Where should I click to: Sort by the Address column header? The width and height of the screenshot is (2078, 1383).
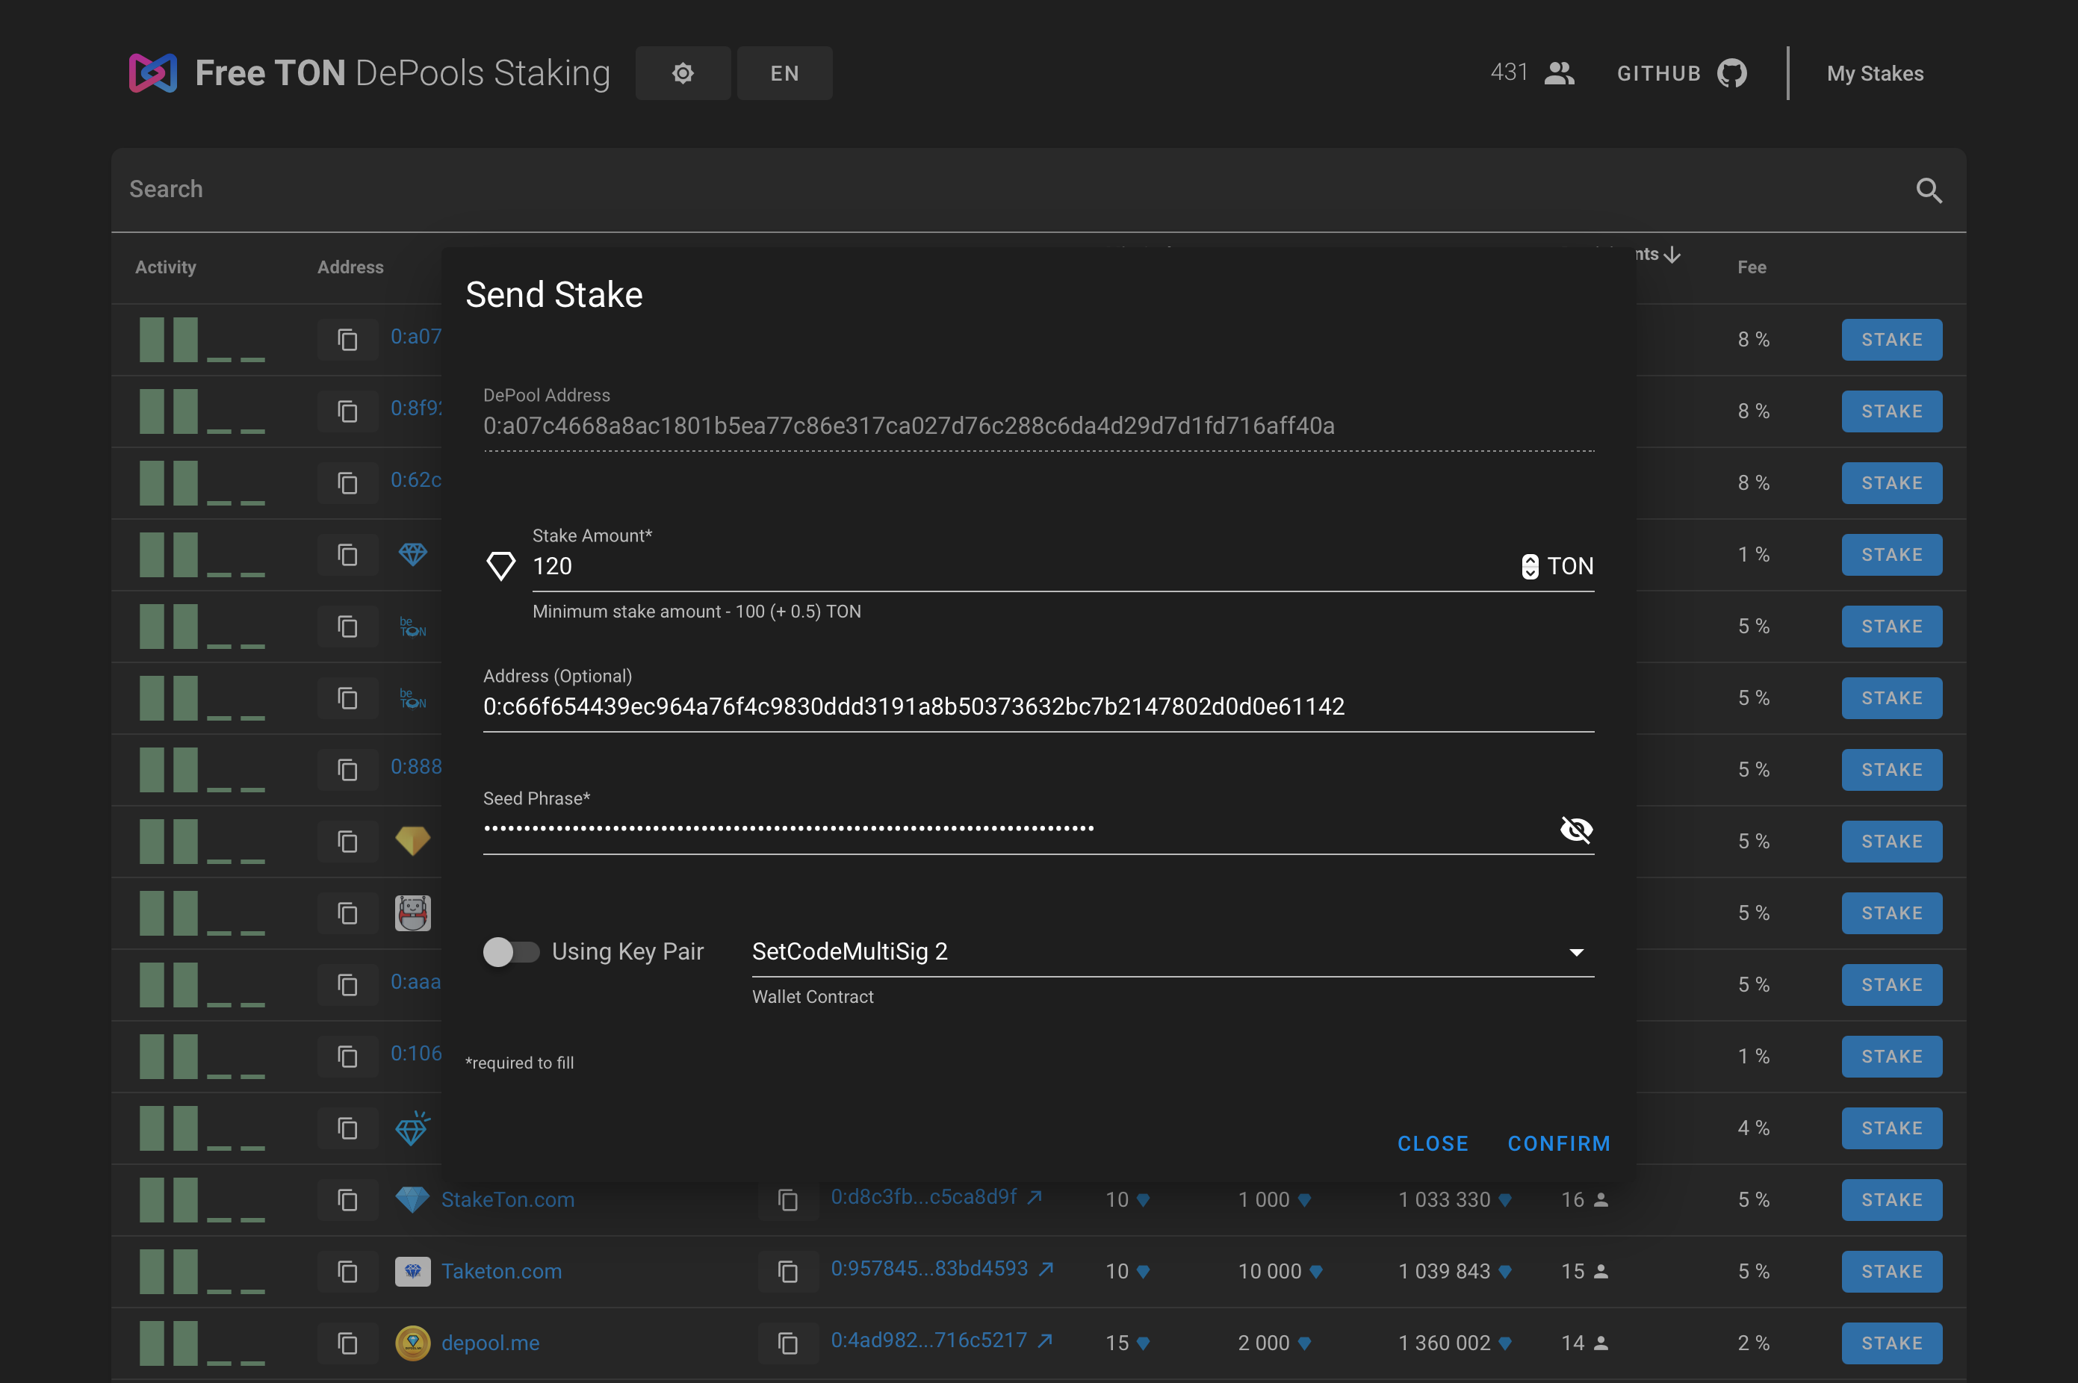tap(350, 267)
